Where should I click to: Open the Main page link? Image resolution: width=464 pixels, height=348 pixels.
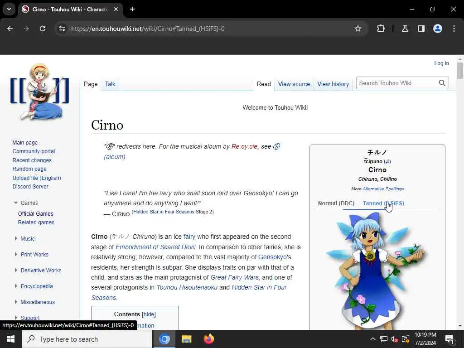coord(25,143)
